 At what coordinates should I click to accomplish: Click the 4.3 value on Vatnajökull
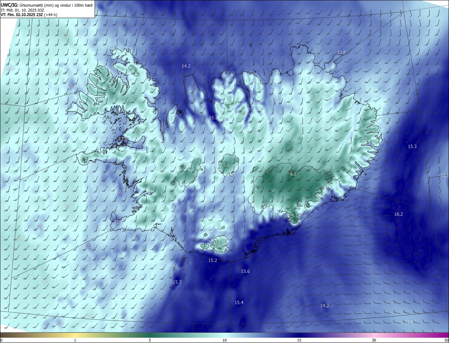tap(293, 174)
